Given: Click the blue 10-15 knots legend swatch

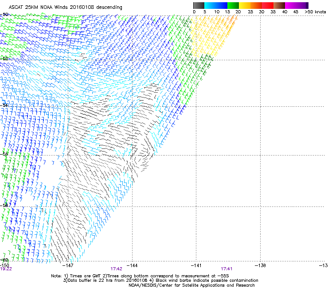Looking at the screenshot, I should [222, 5].
